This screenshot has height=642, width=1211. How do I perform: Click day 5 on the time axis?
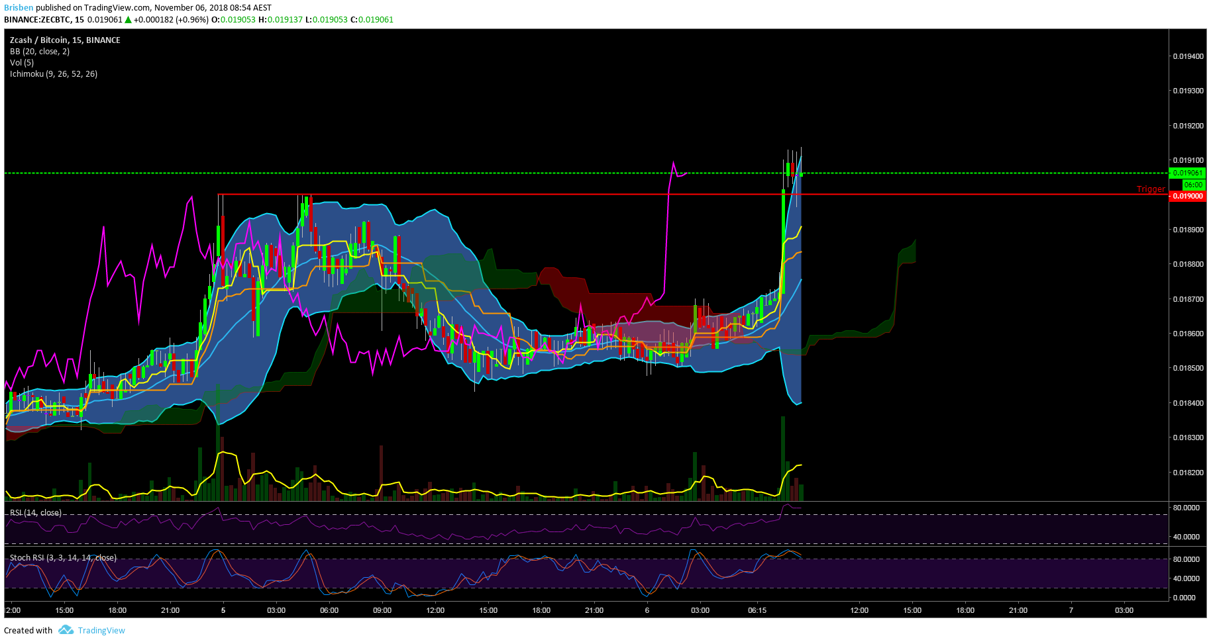pos(223,610)
